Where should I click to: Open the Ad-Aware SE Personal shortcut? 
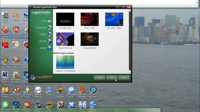tap(5, 32)
